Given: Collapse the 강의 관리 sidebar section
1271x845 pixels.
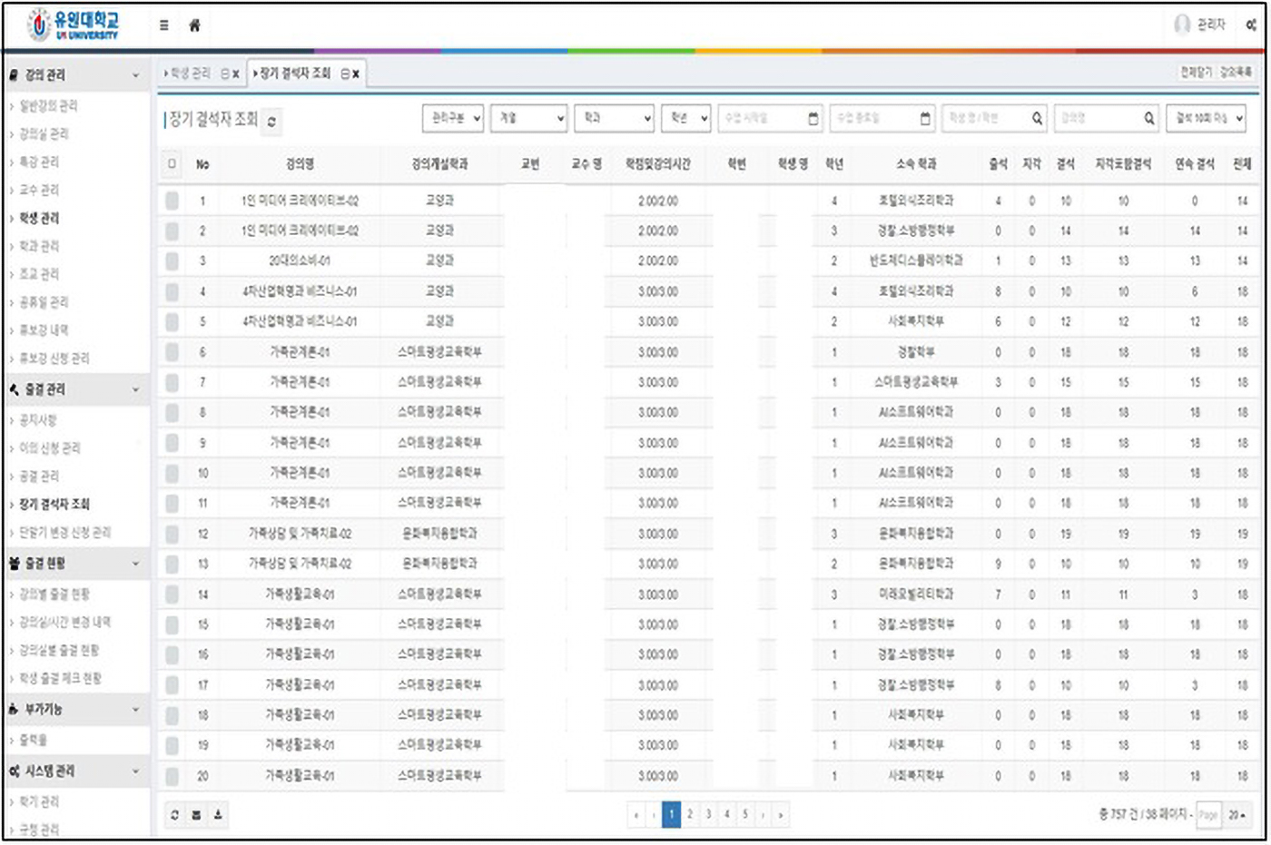Looking at the screenshot, I should click(136, 75).
